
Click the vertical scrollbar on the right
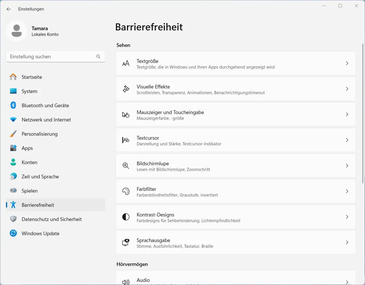(x=363, y=113)
